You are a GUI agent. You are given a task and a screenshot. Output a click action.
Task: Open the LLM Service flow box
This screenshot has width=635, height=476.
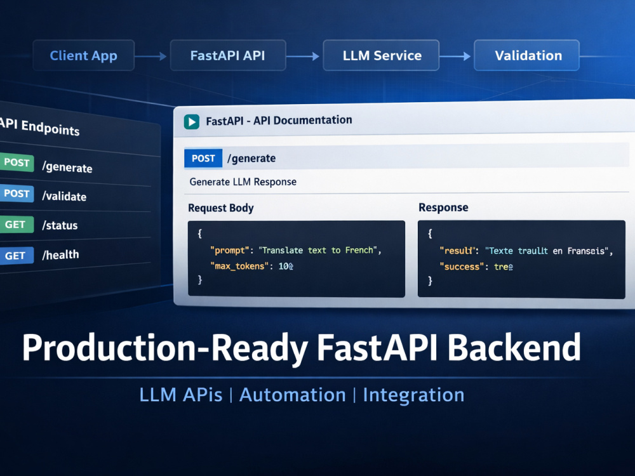382,55
